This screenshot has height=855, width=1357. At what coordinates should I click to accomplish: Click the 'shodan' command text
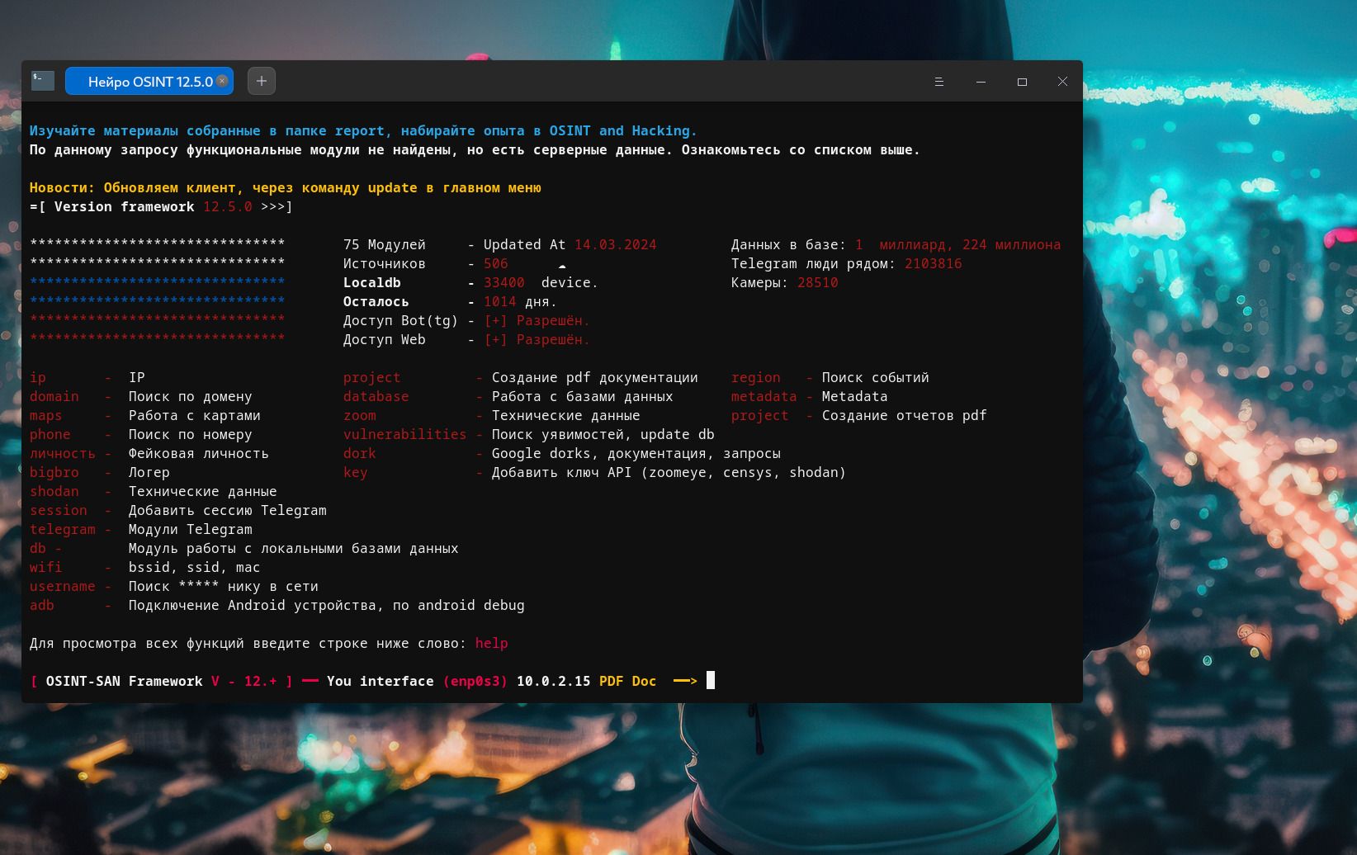pos(54,491)
